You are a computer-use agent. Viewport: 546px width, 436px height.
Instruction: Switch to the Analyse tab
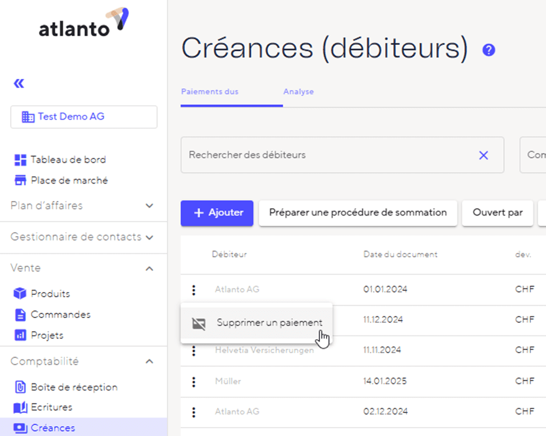298,92
